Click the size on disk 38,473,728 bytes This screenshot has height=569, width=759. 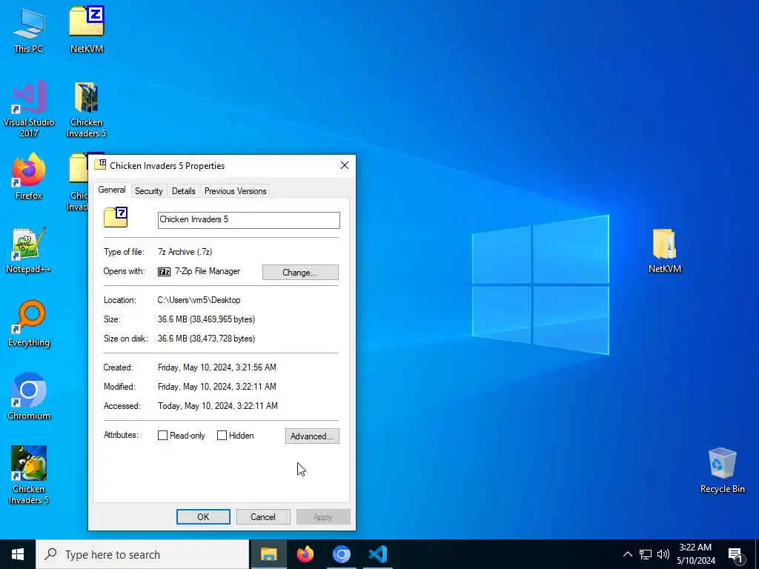(206, 339)
